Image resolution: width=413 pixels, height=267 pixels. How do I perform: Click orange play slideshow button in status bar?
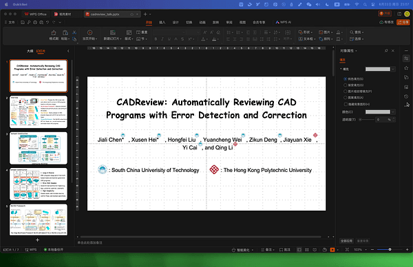pos(332,250)
